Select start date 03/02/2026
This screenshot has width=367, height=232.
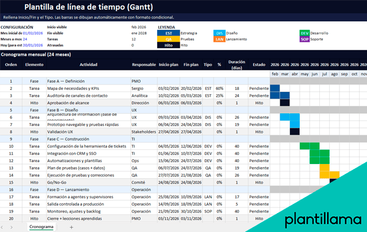(169, 88)
